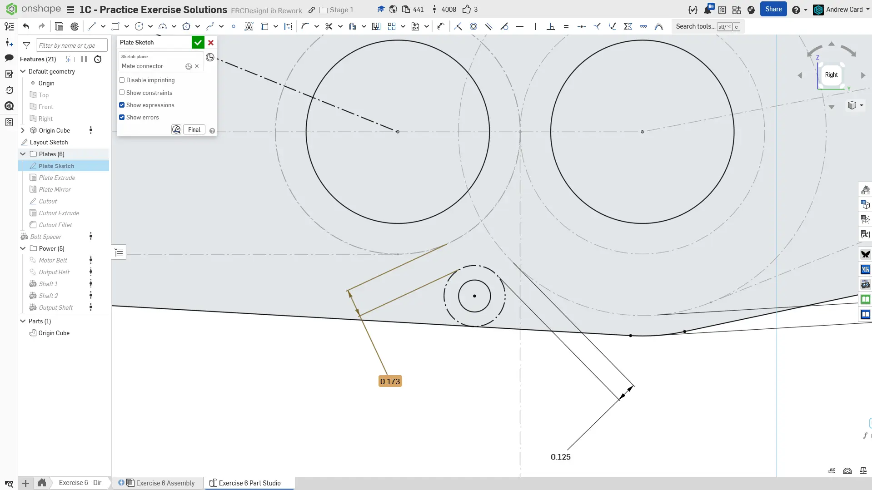Switch to Exercise 6 Assembly tab
872x490 pixels.
[165, 483]
